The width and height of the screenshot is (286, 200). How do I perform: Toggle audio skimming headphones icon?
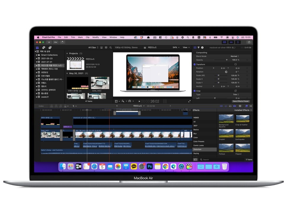coord(230,106)
